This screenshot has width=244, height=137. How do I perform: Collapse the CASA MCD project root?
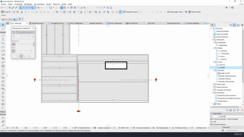pos(211,29)
